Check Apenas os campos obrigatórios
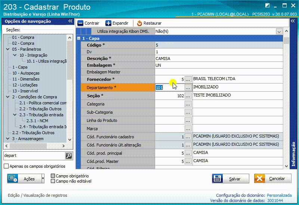 (6, 166)
